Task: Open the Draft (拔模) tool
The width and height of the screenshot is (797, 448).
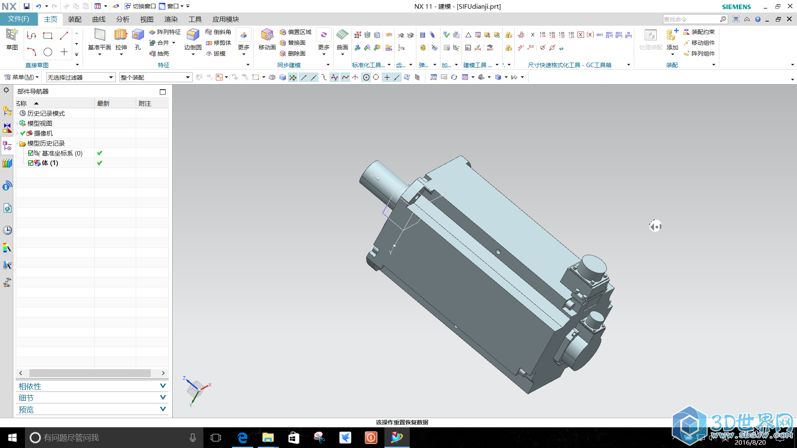Action: pyautogui.click(x=215, y=54)
